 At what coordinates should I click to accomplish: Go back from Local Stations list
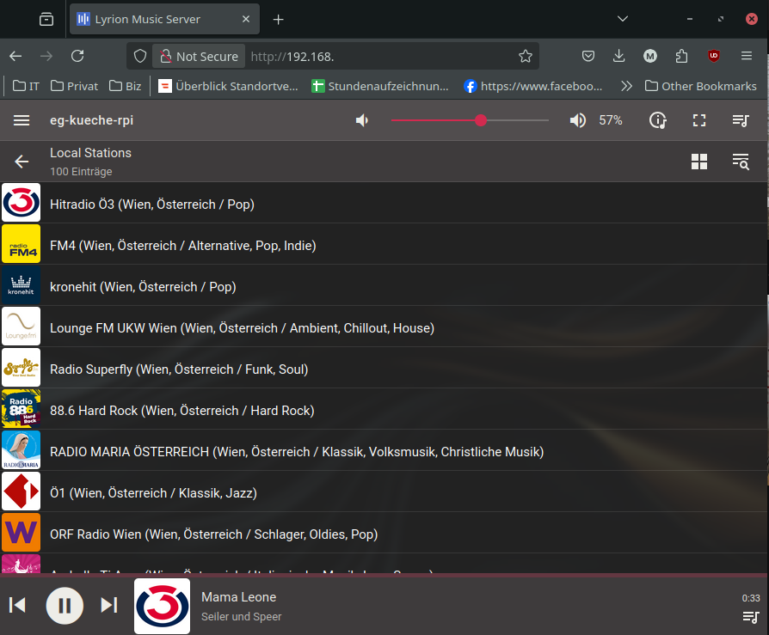click(x=22, y=162)
